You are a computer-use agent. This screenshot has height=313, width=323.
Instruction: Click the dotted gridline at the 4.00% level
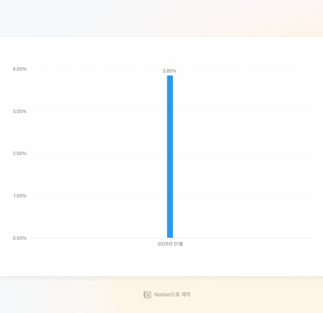[241, 68]
